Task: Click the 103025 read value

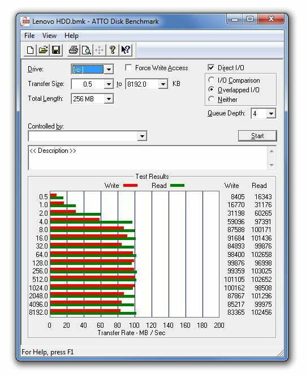Action: coord(261,271)
